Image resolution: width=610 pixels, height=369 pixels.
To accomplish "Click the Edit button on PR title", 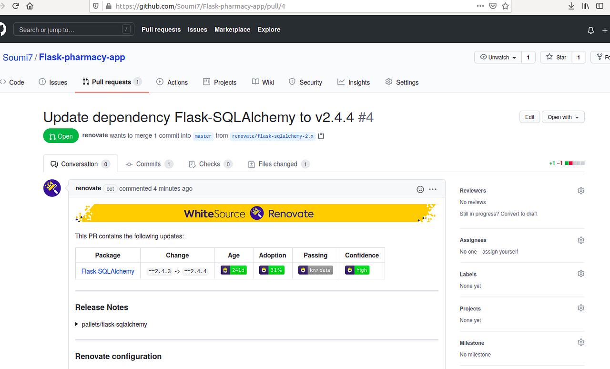I will click(x=529, y=117).
